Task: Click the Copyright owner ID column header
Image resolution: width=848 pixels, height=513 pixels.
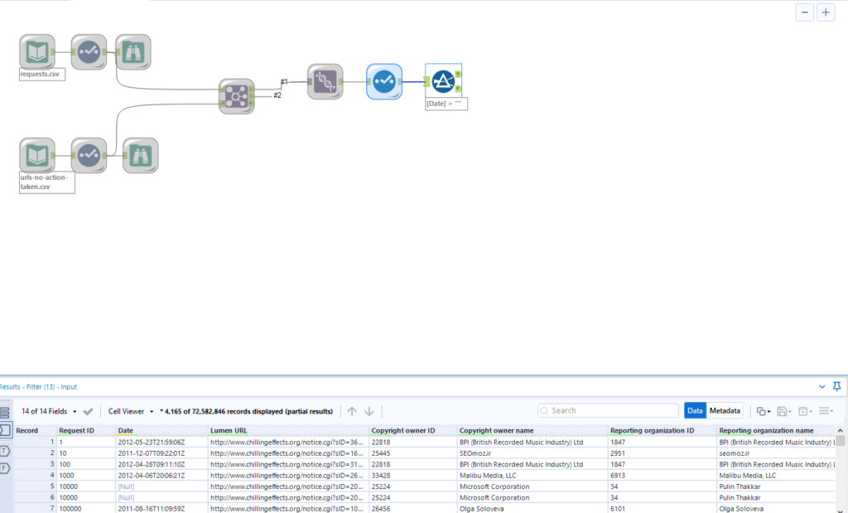Action: [412, 431]
